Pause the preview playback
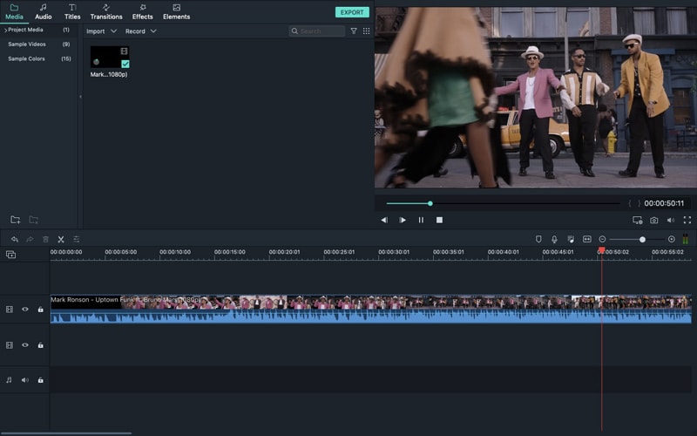This screenshot has width=697, height=436. (x=421, y=220)
